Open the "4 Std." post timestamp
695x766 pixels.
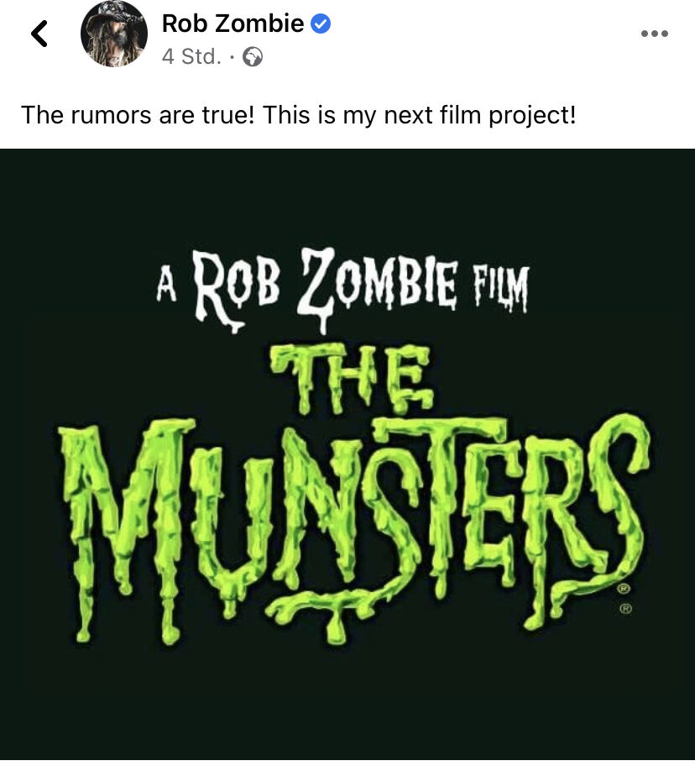point(191,56)
